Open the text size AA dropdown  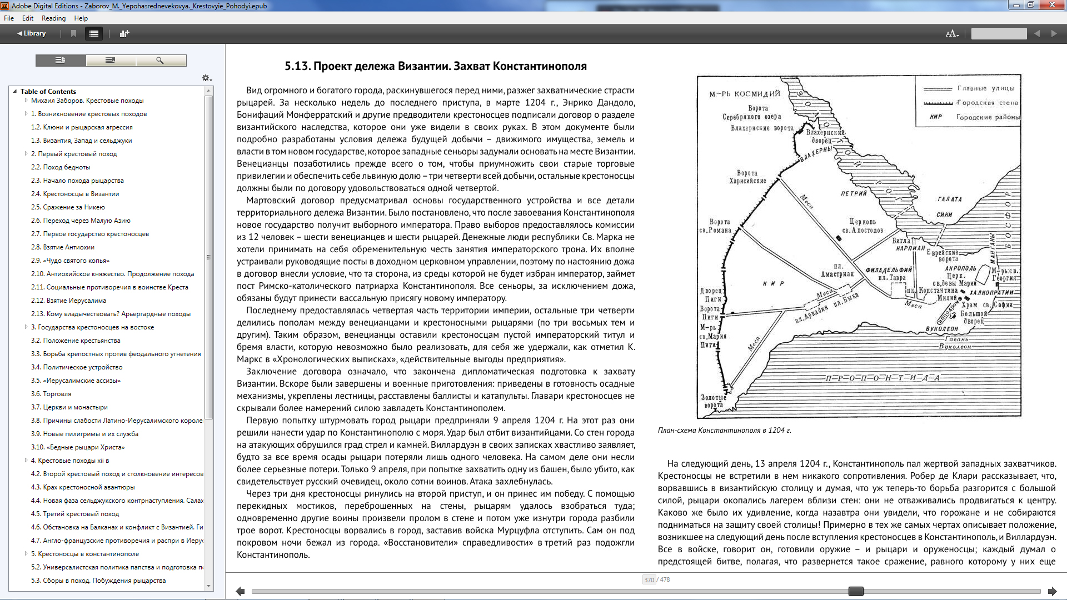953,33
